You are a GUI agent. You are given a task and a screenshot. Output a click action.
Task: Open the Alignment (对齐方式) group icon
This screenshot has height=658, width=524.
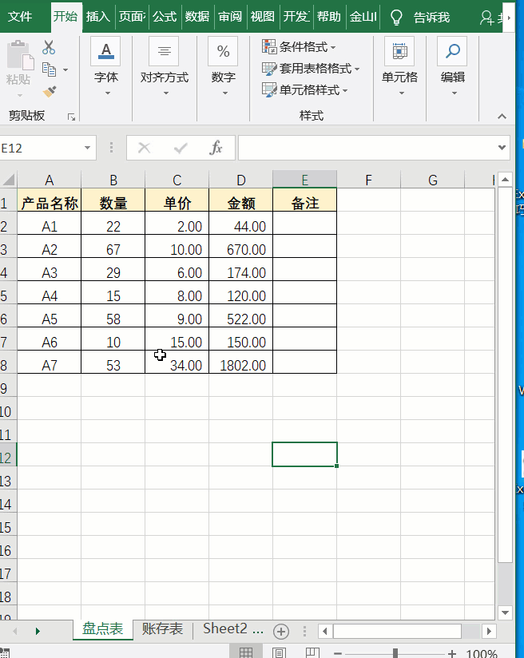(x=165, y=51)
